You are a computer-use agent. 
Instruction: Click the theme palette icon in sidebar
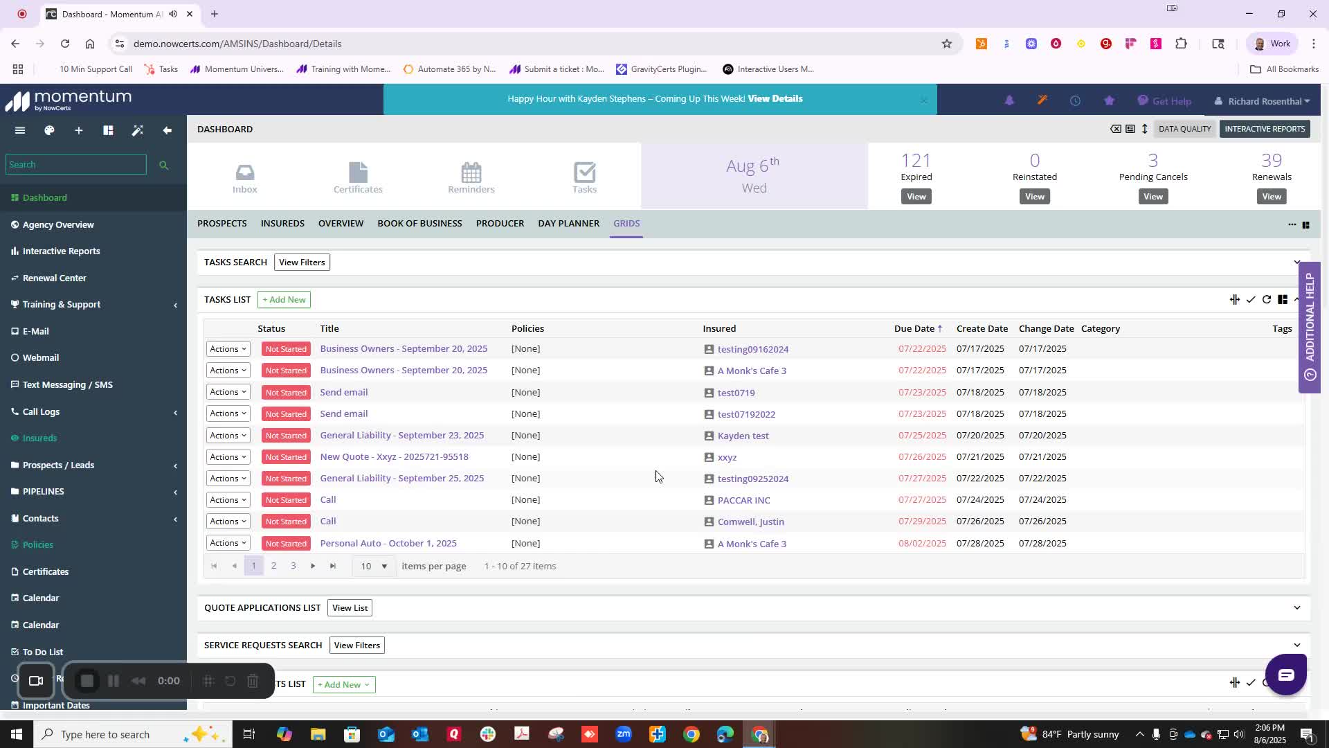tap(49, 130)
